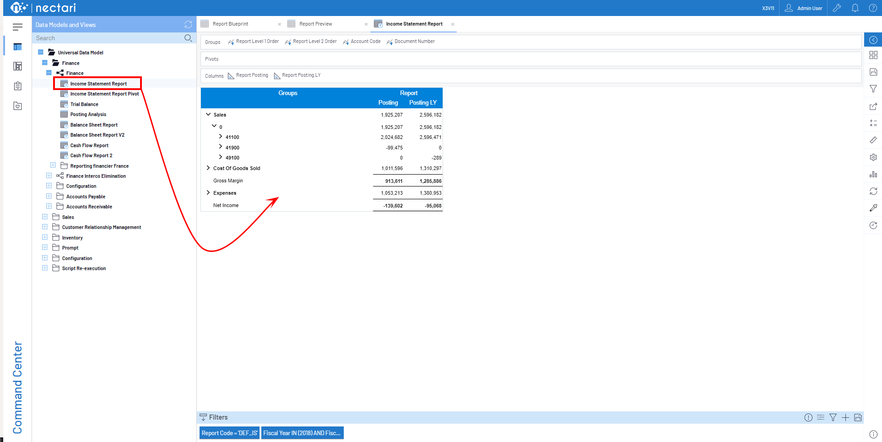Open the help question mark icon
Viewport: 882px width, 442px height.
point(873,8)
